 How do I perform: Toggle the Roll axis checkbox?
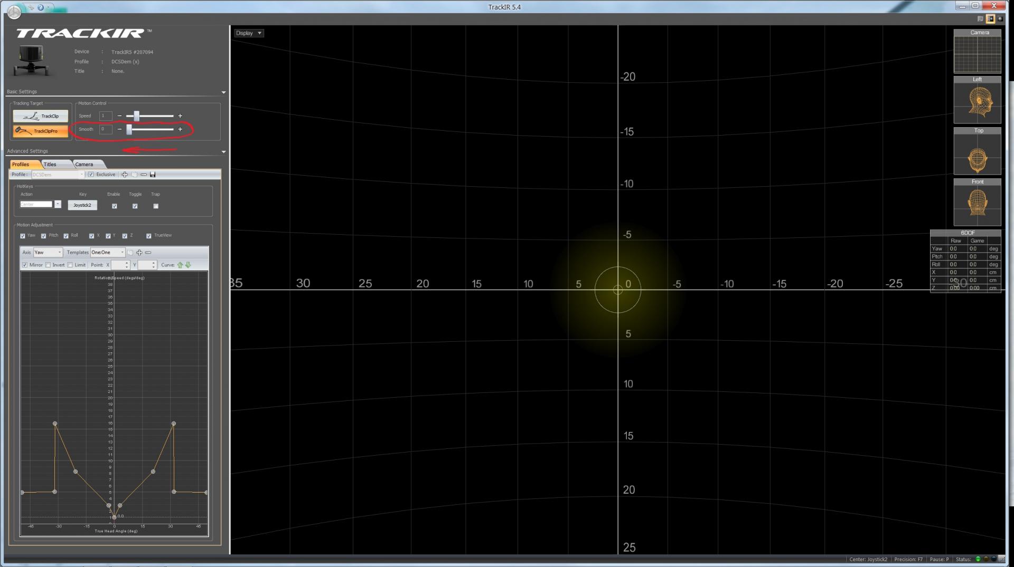[x=66, y=236]
